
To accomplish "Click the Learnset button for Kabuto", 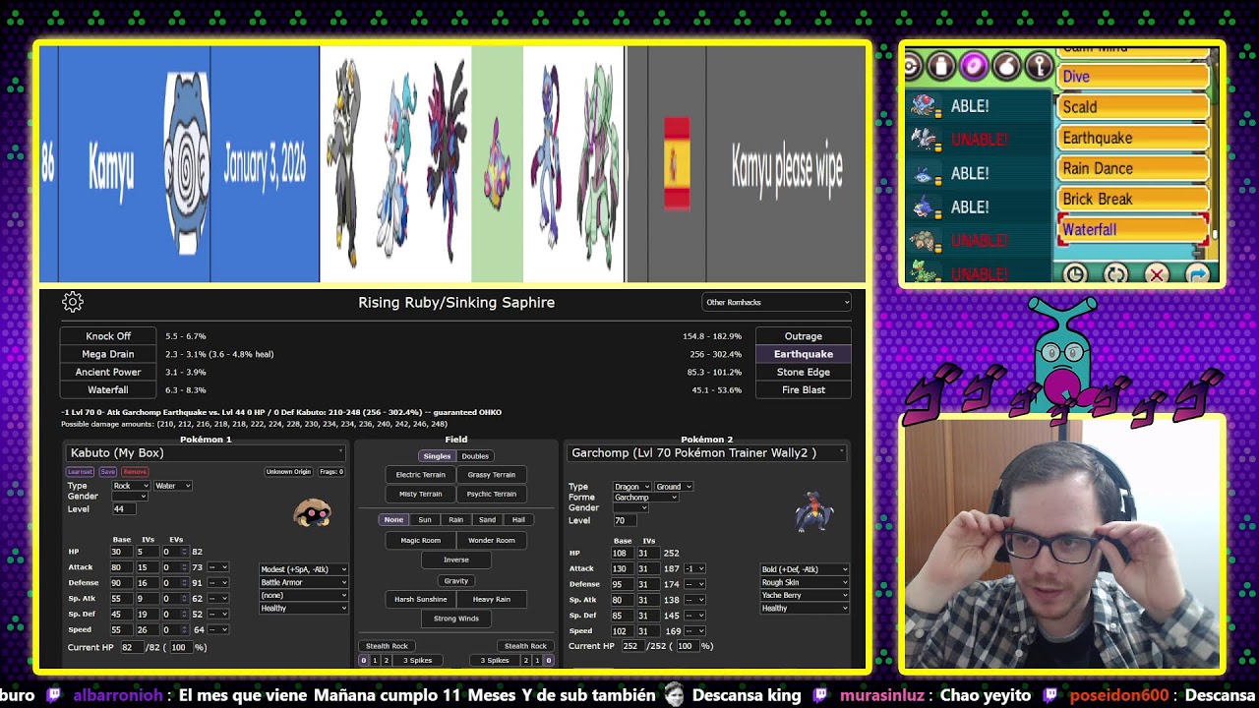I will click(80, 472).
